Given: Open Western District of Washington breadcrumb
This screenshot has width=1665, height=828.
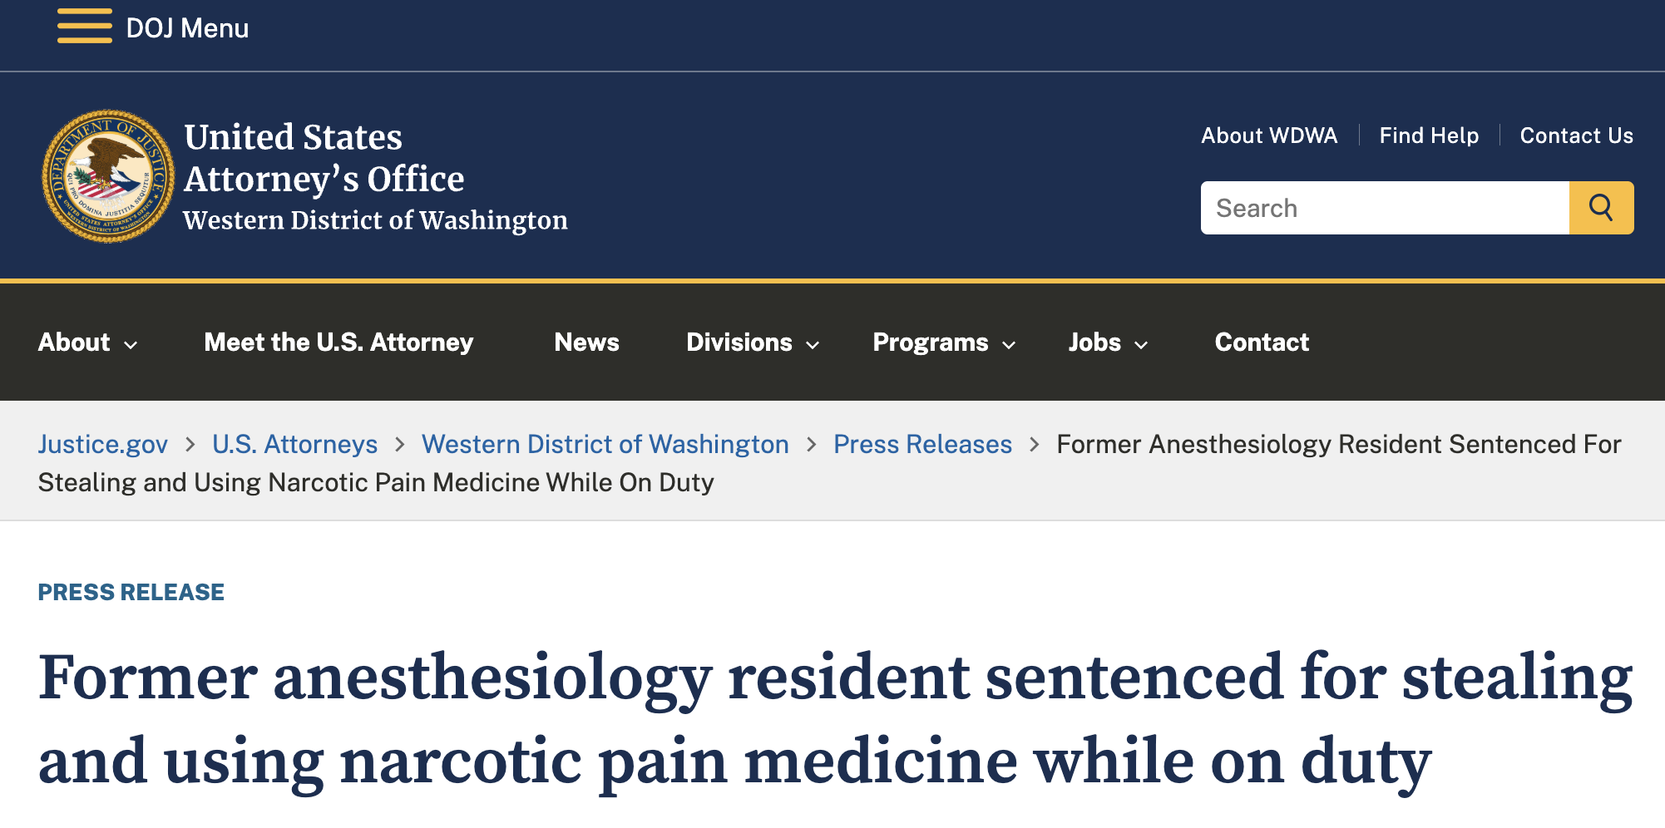Looking at the screenshot, I should click(605, 445).
